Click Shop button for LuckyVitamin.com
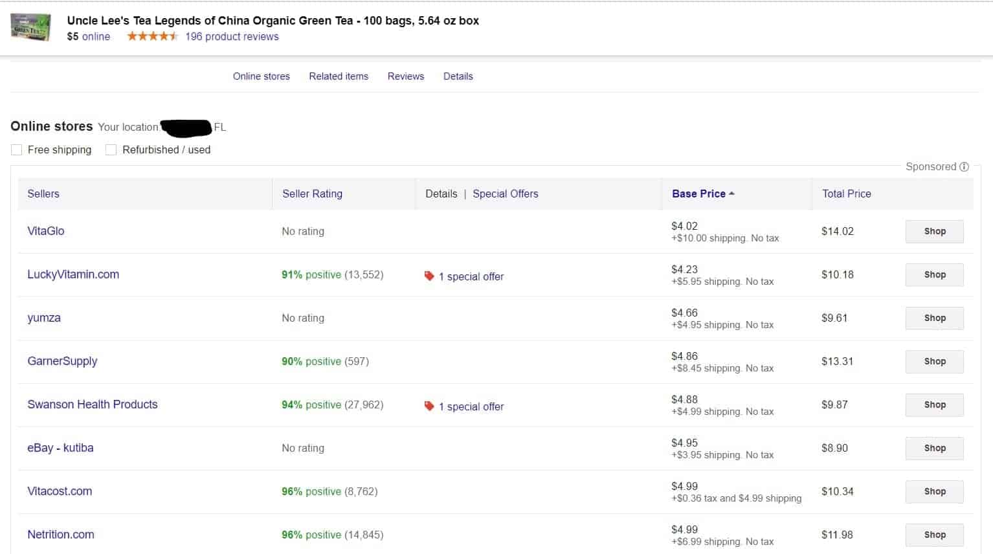The image size is (993, 554). coord(935,275)
